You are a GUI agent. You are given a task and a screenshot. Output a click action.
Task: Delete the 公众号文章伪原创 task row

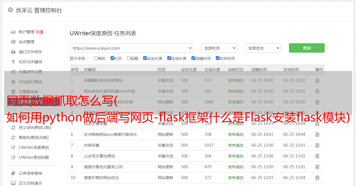click(317, 156)
